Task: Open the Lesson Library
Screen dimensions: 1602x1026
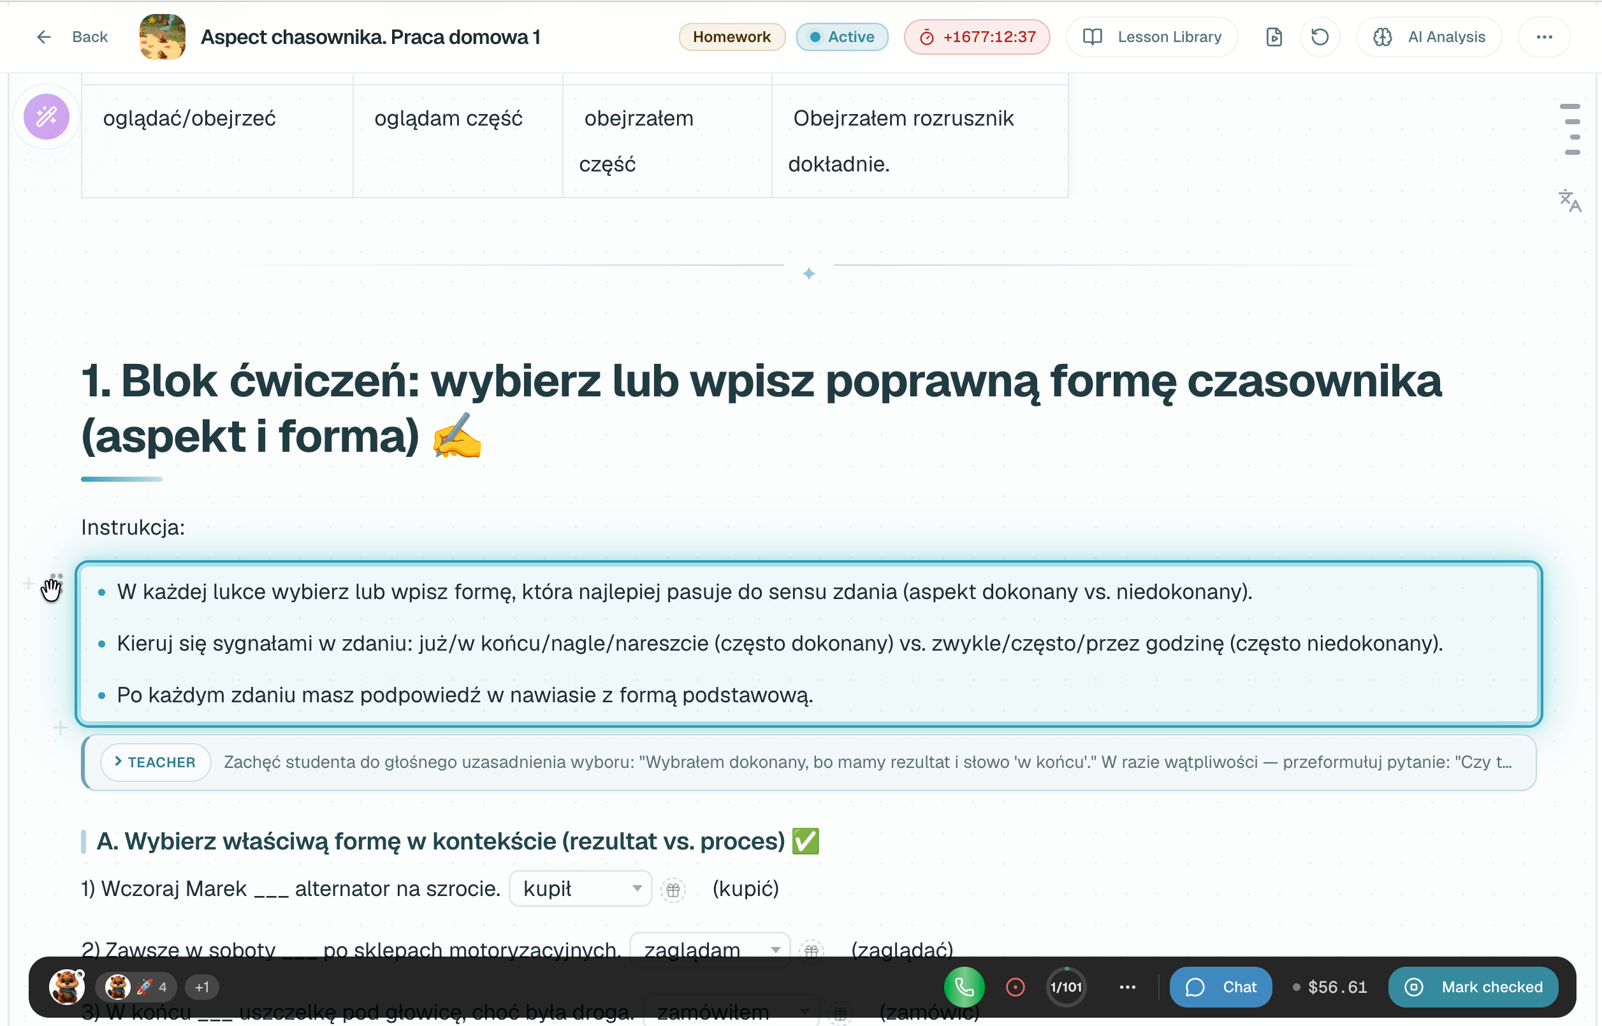Action: tap(1152, 37)
